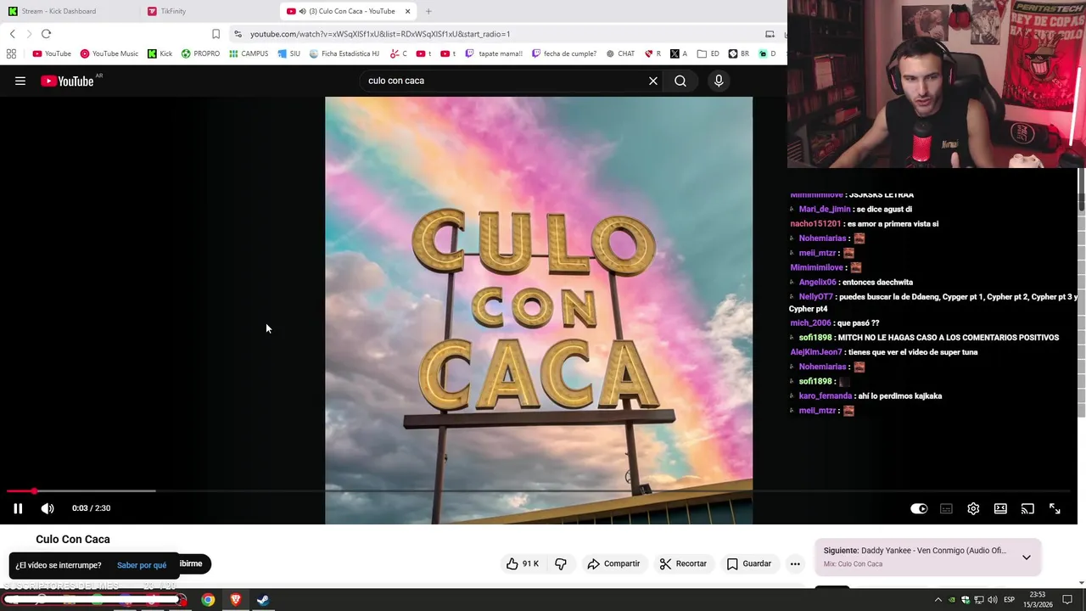Clear the search box with X

[653, 81]
